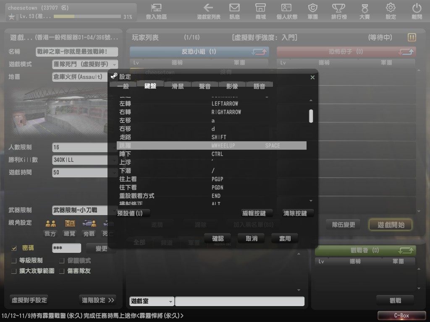Select 我方 view angle icon
The height and width of the screenshot is (322, 430).
click(50, 224)
